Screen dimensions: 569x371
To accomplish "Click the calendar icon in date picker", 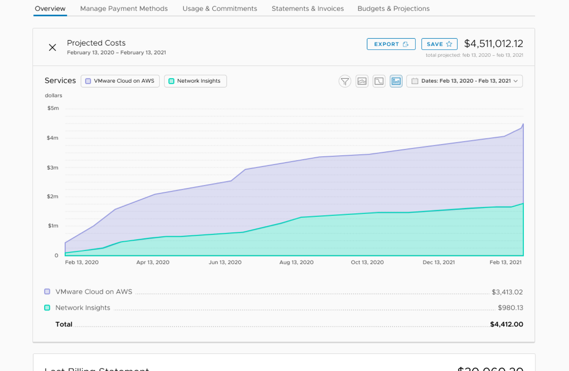I will pyautogui.click(x=415, y=81).
